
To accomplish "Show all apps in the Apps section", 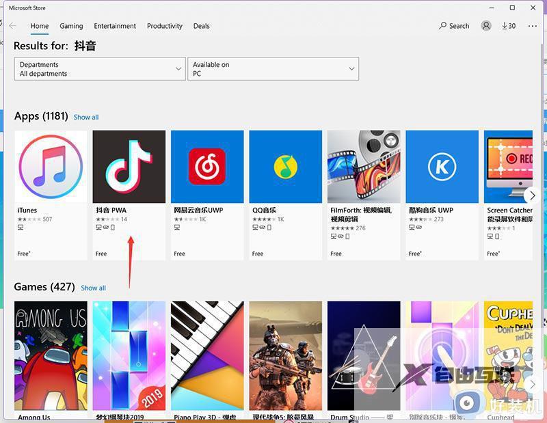I will pos(86,117).
